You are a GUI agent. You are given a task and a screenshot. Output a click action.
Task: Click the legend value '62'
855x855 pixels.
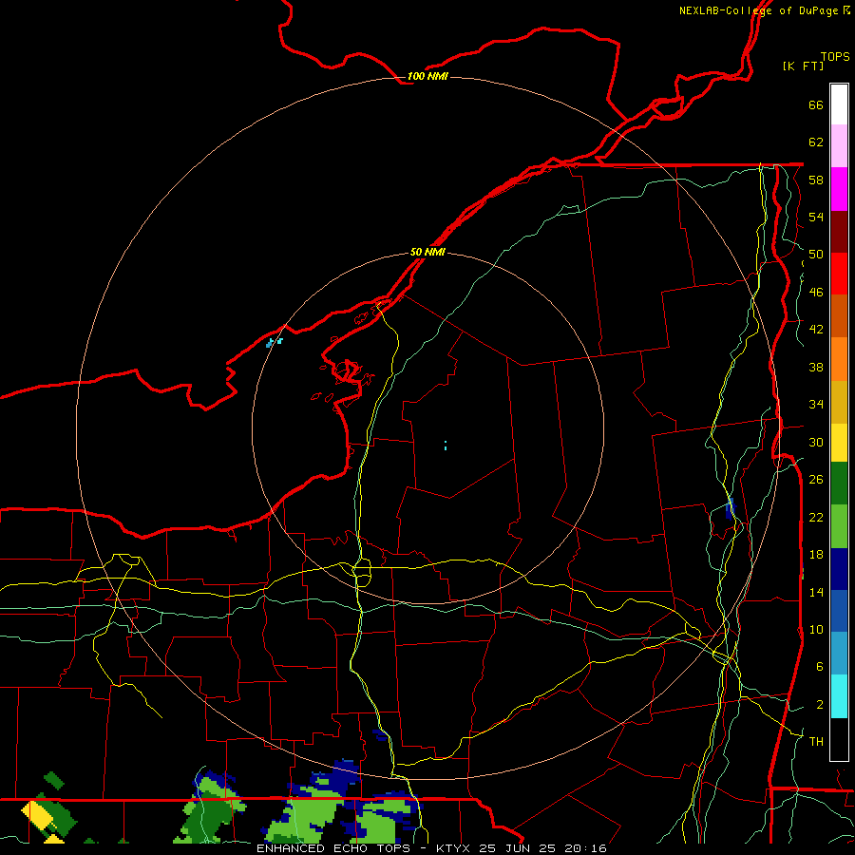click(x=816, y=142)
